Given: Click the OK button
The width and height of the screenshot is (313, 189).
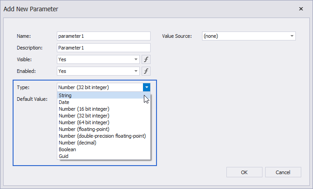Looking at the screenshot, I should tap(244, 172).
